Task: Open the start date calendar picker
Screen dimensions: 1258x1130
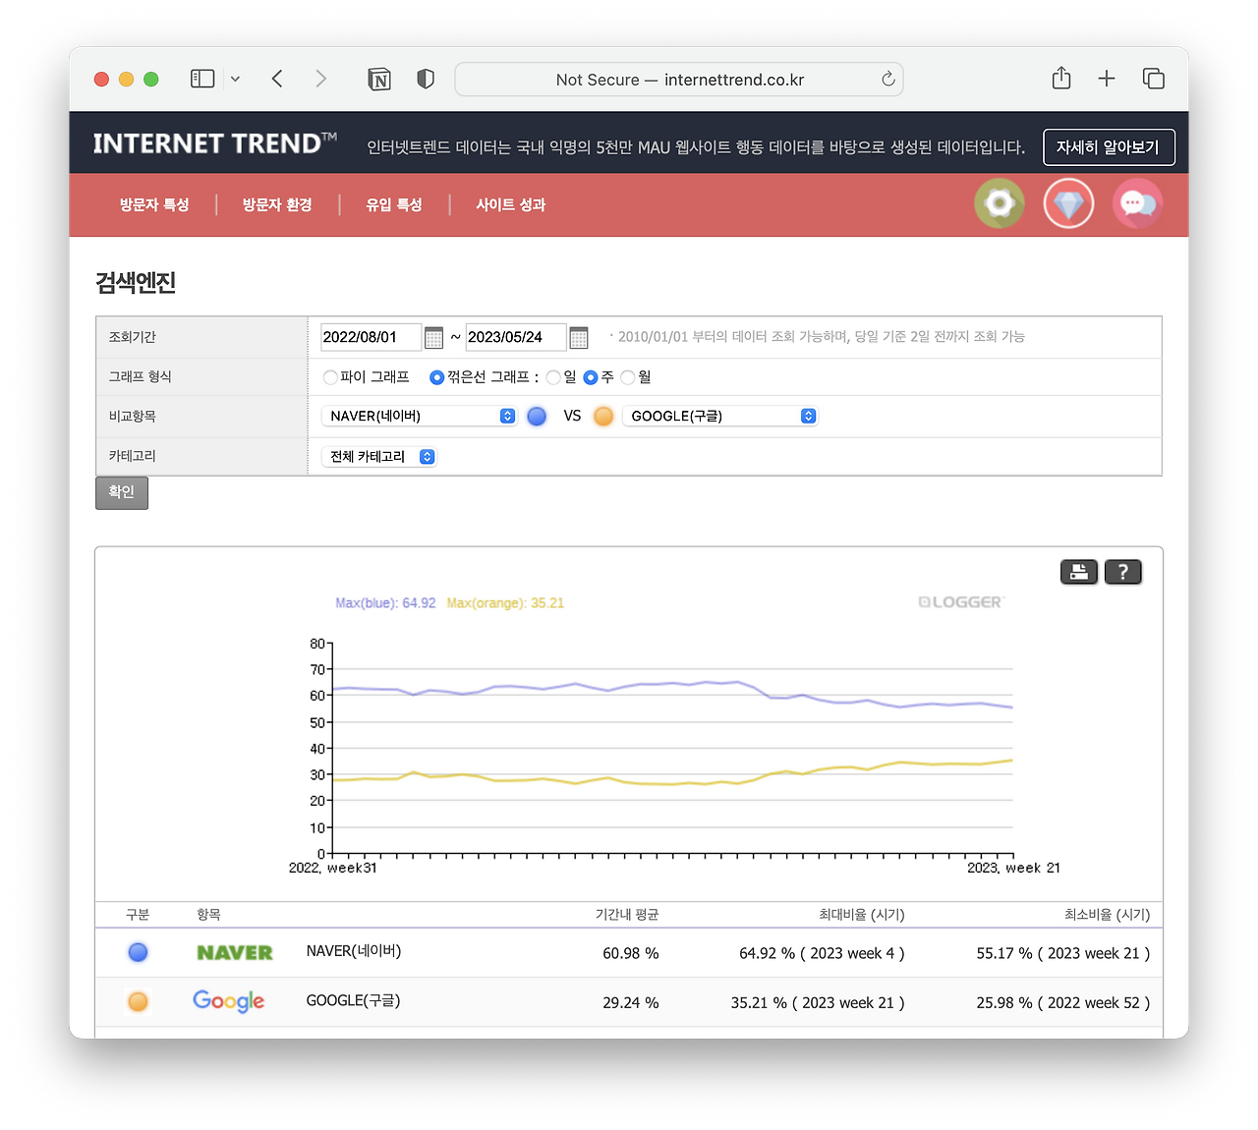Action: tap(433, 338)
